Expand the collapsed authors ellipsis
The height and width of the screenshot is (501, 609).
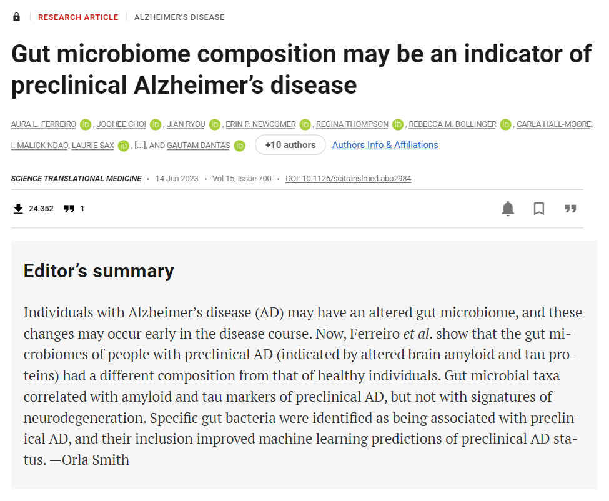140,146
